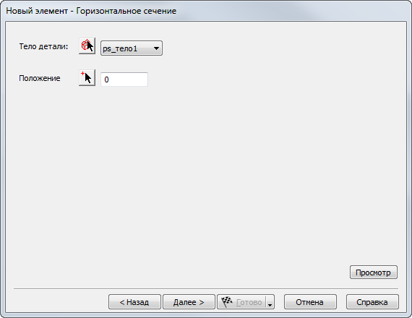Click the Просмотр button
This screenshot has height=318, width=412.
(x=374, y=272)
